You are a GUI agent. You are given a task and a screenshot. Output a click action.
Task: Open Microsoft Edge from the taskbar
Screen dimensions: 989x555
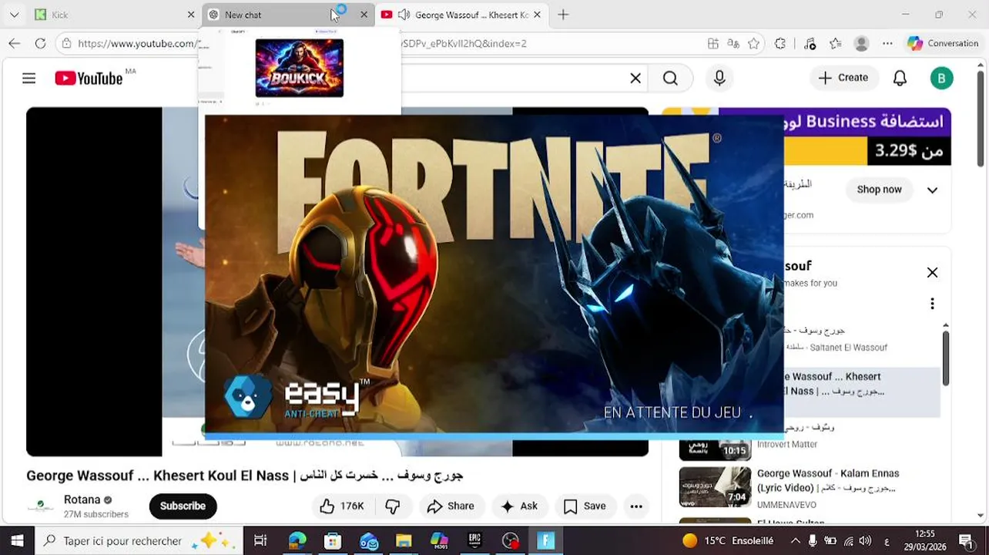tap(297, 541)
